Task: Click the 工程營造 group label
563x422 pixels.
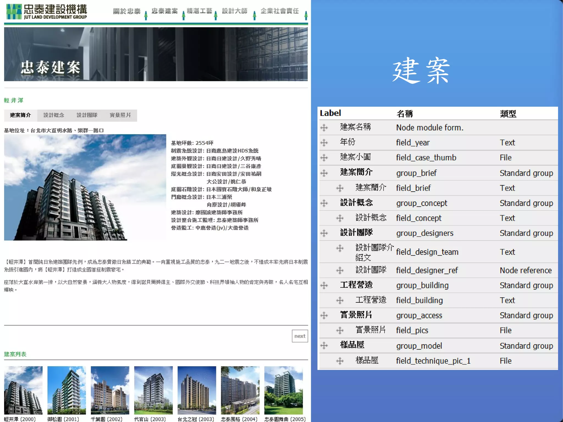Action: pos(356,285)
